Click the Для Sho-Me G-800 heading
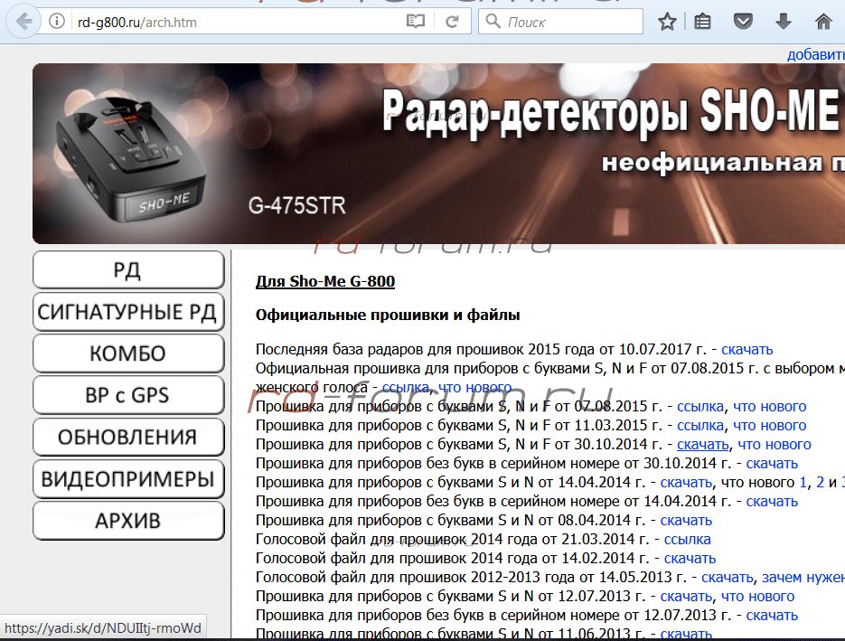Image resolution: width=845 pixels, height=641 pixels. tap(325, 281)
